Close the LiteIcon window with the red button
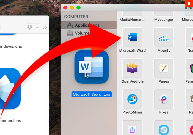This screenshot has width=193, height=135. click(65, 8)
